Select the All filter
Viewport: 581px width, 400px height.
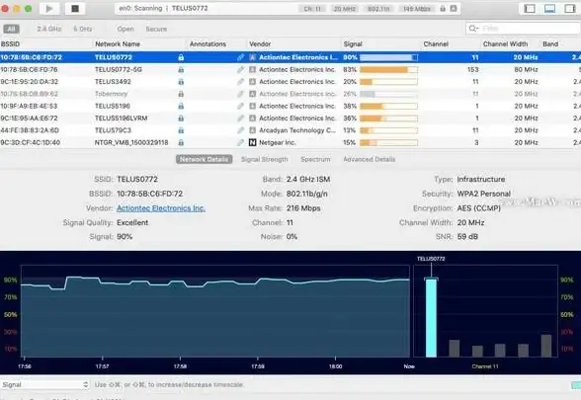11,29
